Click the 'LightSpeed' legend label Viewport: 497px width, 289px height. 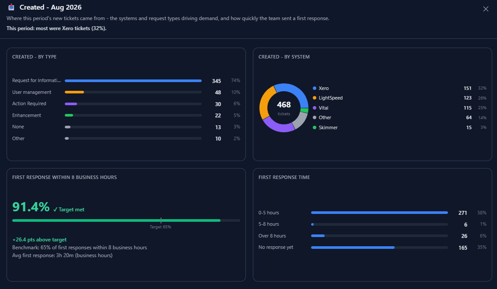point(331,98)
